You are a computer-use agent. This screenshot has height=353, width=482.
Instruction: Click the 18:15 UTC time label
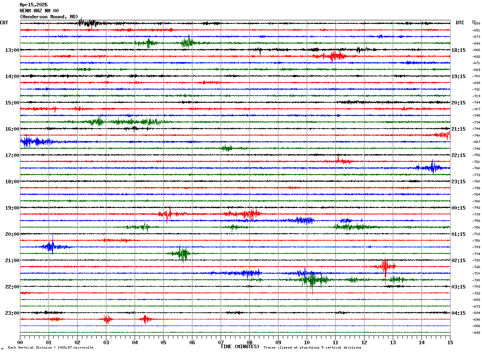(458, 50)
